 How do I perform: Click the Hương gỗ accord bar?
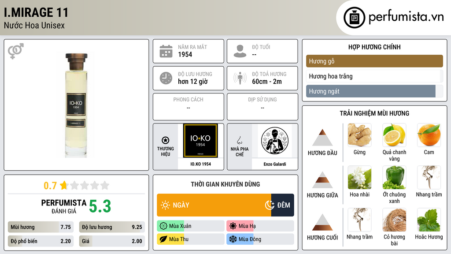point(374,61)
